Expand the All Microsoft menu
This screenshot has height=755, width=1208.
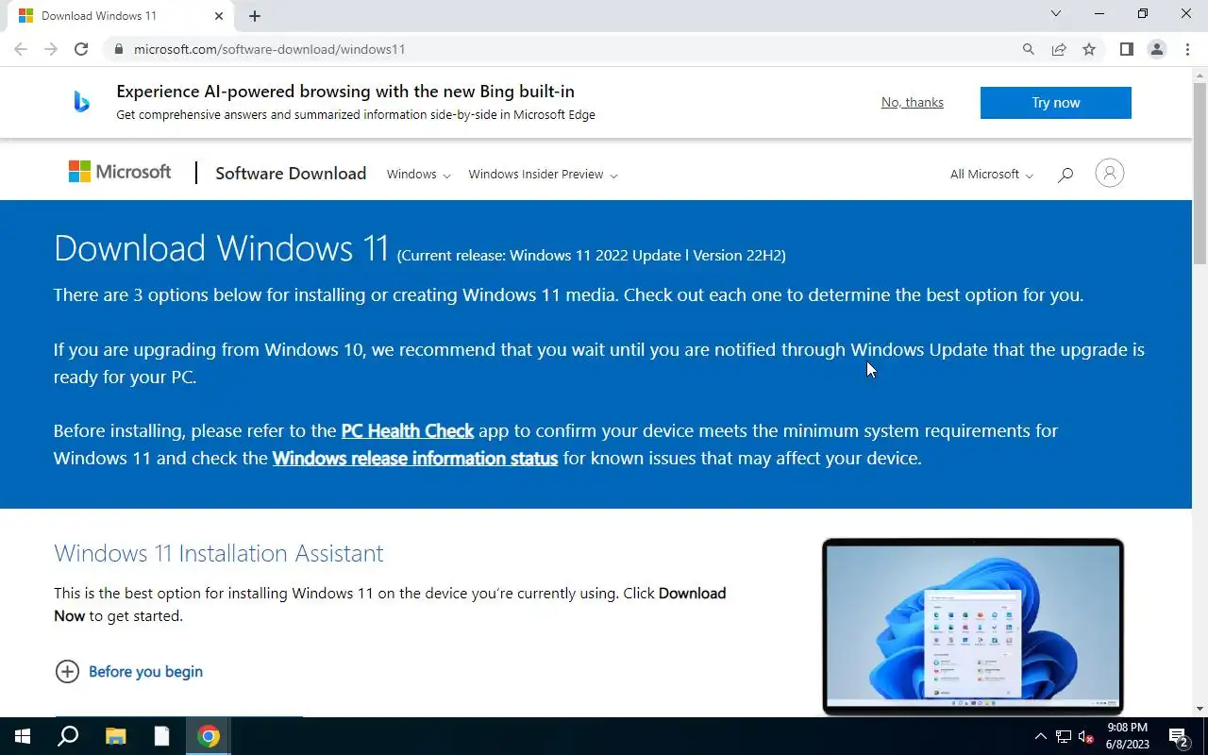coord(991,175)
